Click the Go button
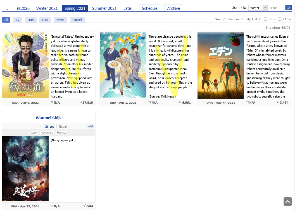Image resolution: width=302 pixels, height=211 pixels. point(288,8)
